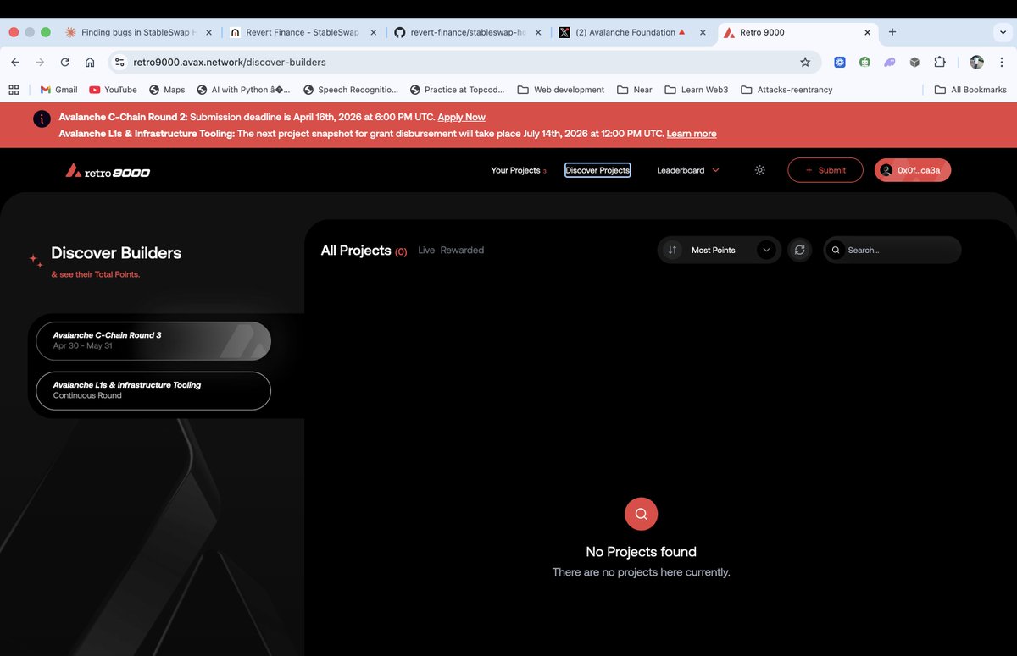Open the Practice at Topcoder bookmark
This screenshot has height=656, width=1017.
(458, 89)
